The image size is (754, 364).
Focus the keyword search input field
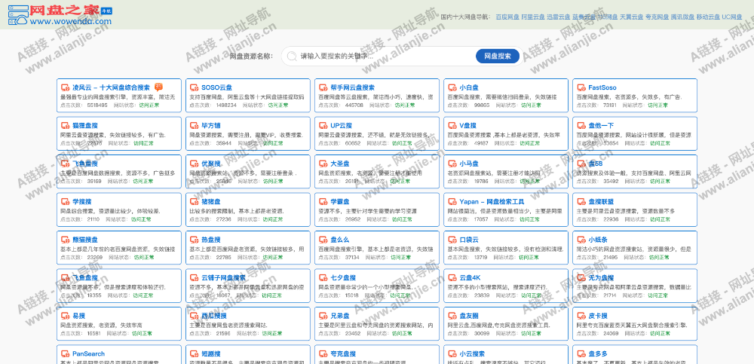pos(385,57)
